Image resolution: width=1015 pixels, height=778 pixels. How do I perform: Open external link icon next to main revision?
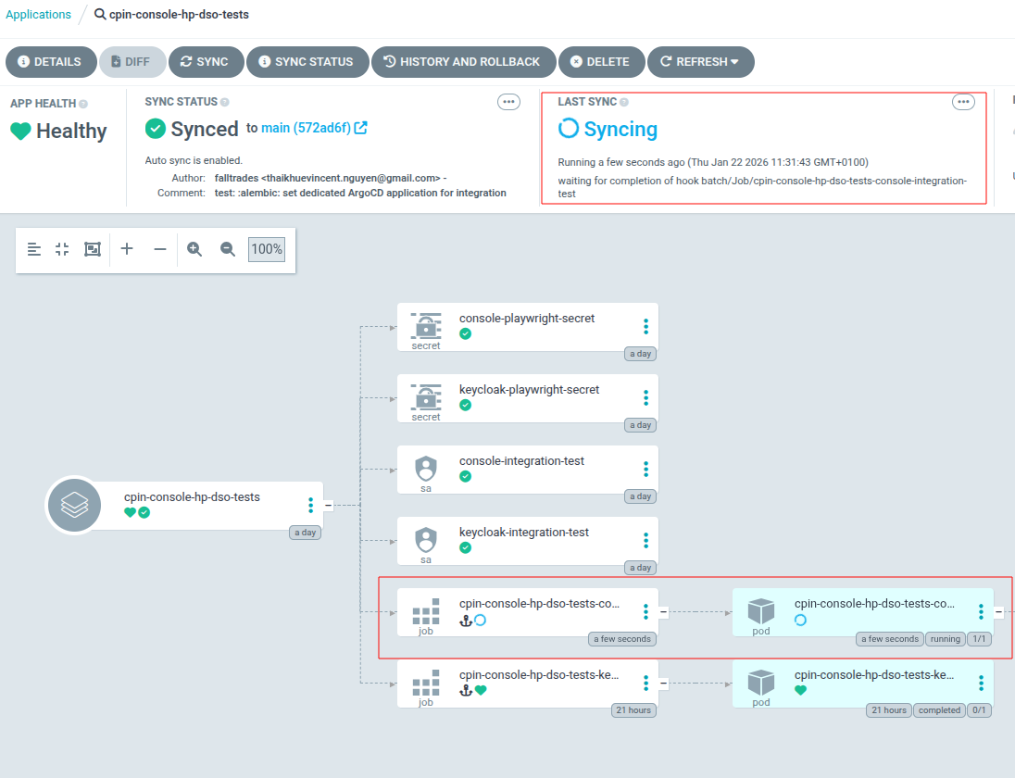coord(361,128)
